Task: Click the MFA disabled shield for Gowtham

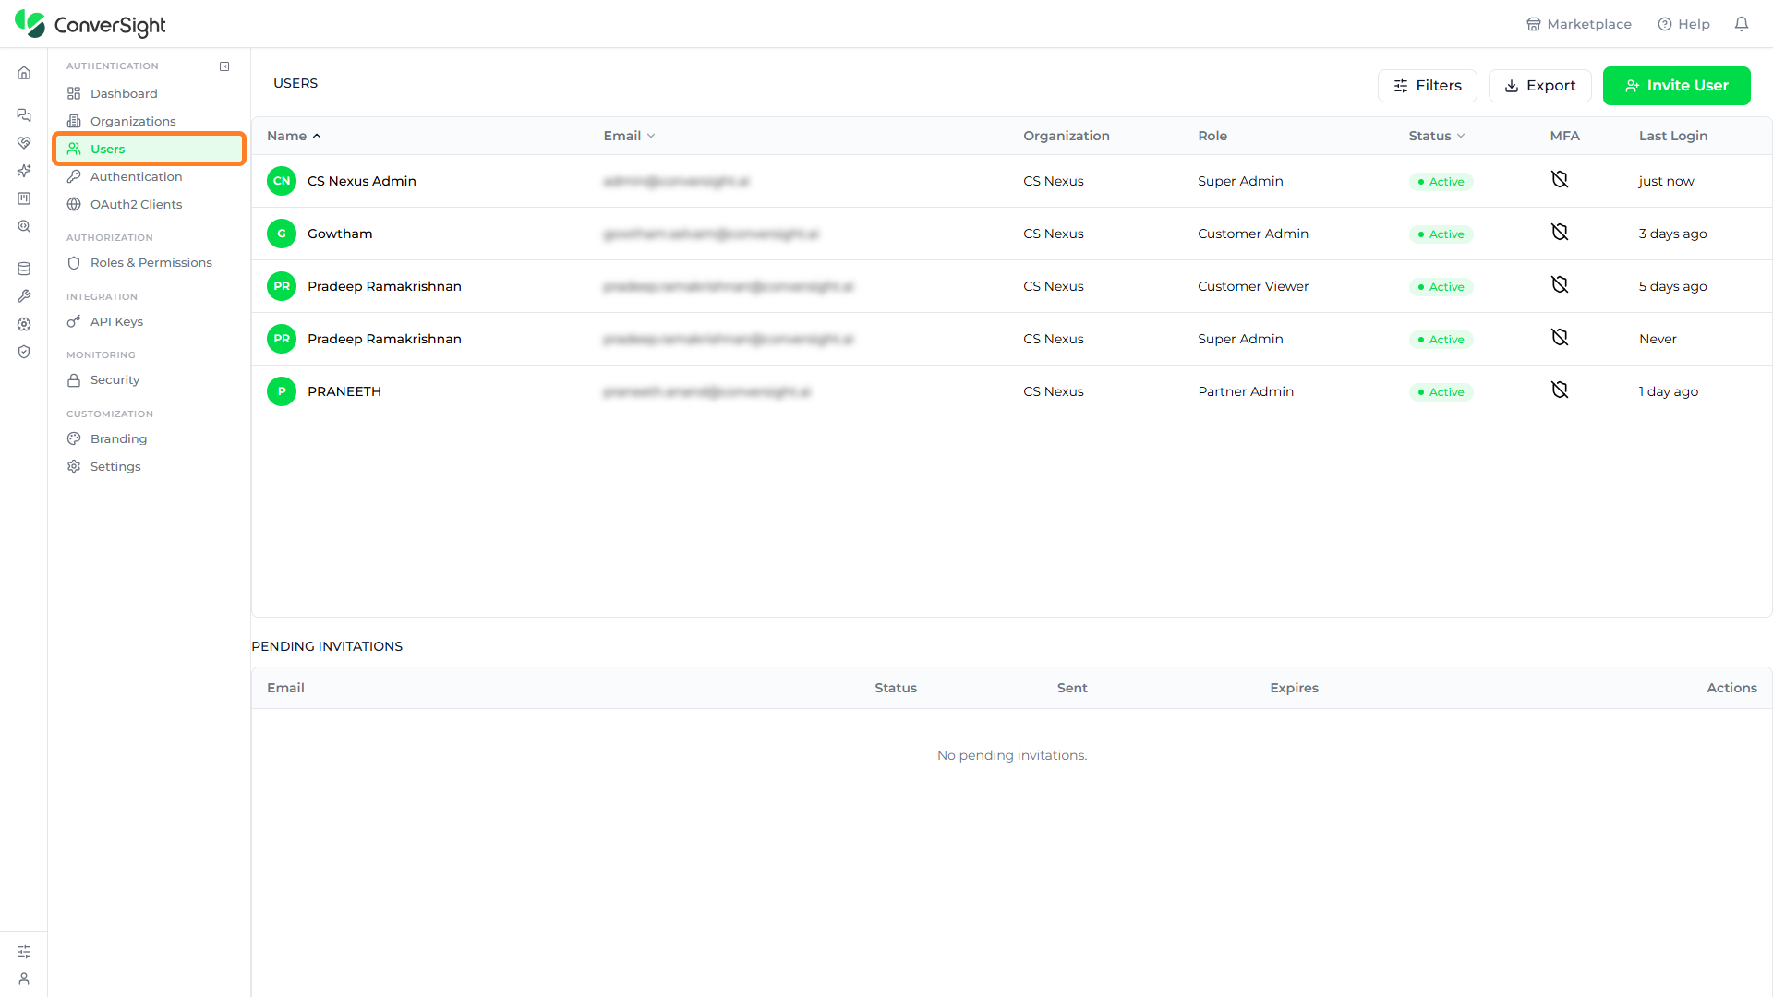Action: (1560, 233)
